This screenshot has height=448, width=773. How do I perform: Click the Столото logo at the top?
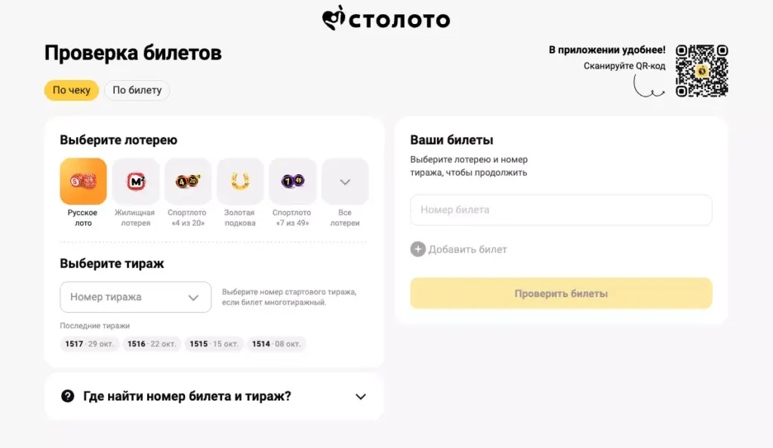click(x=386, y=19)
